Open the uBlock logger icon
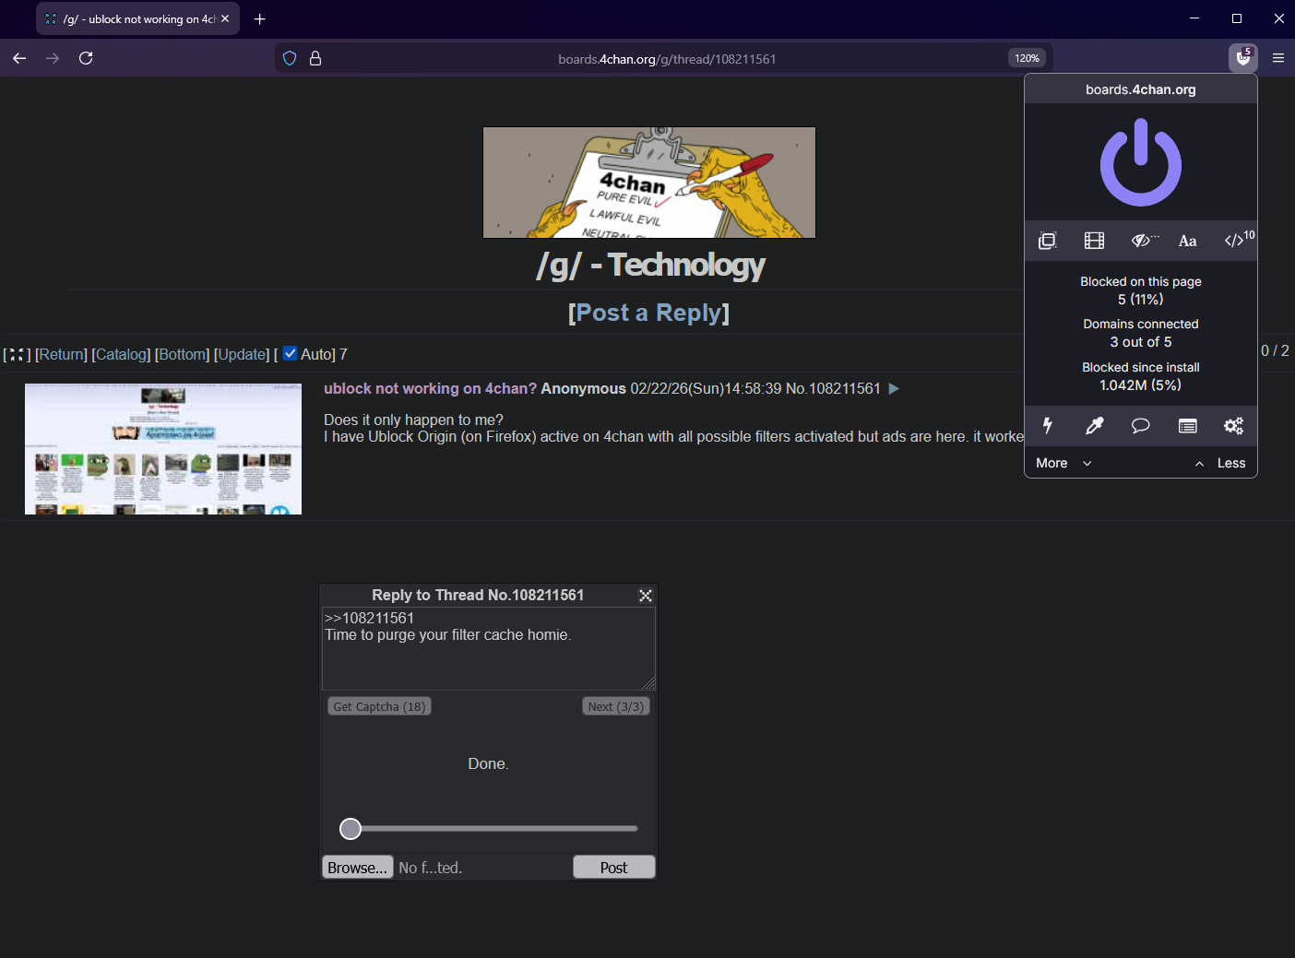Image resolution: width=1295 pixels, height=958 pixels. [1187, 425]
